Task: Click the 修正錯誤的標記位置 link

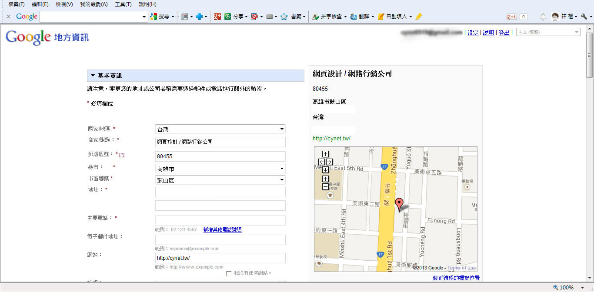Action: [x=456, y=278]
